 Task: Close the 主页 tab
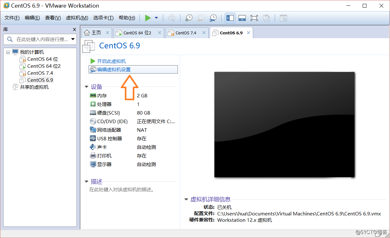click(x=107, y=32)
